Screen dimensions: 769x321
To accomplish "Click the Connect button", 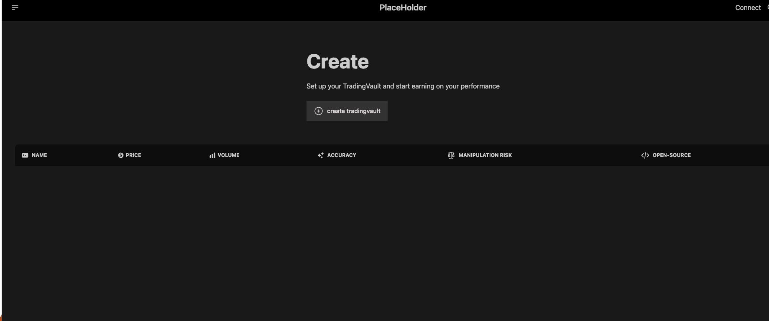I will point(748,8).
